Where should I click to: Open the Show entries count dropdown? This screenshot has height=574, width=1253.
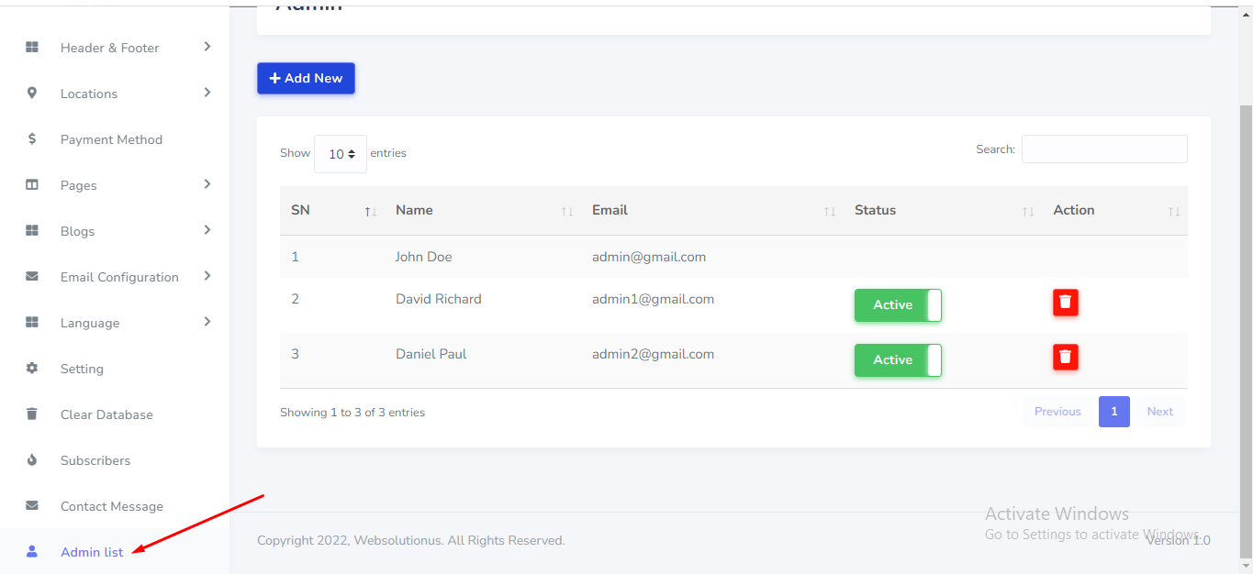(341, 154)
